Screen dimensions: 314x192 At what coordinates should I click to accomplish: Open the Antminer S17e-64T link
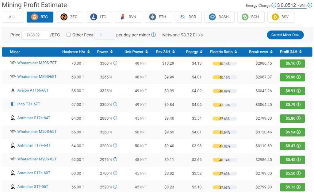coord(34,118)
